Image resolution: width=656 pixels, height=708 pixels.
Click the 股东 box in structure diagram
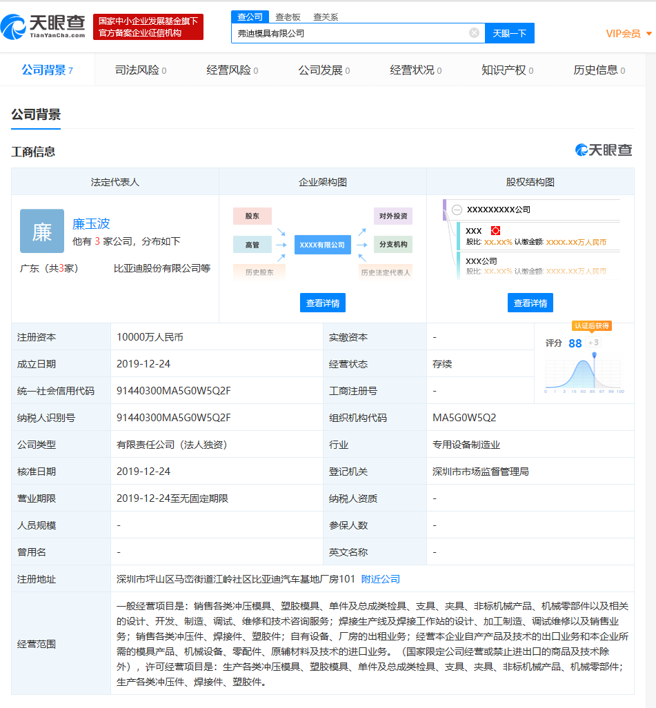point(252,216)
